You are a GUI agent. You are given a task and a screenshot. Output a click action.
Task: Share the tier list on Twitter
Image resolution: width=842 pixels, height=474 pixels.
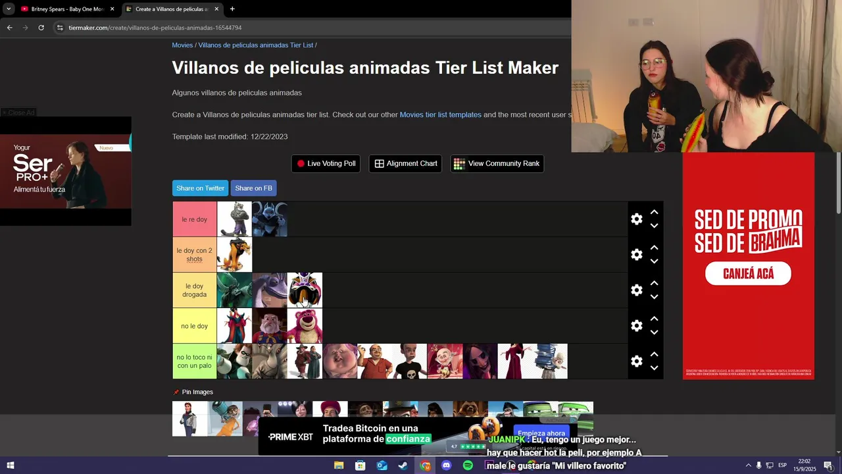click(x=200, y=188)
